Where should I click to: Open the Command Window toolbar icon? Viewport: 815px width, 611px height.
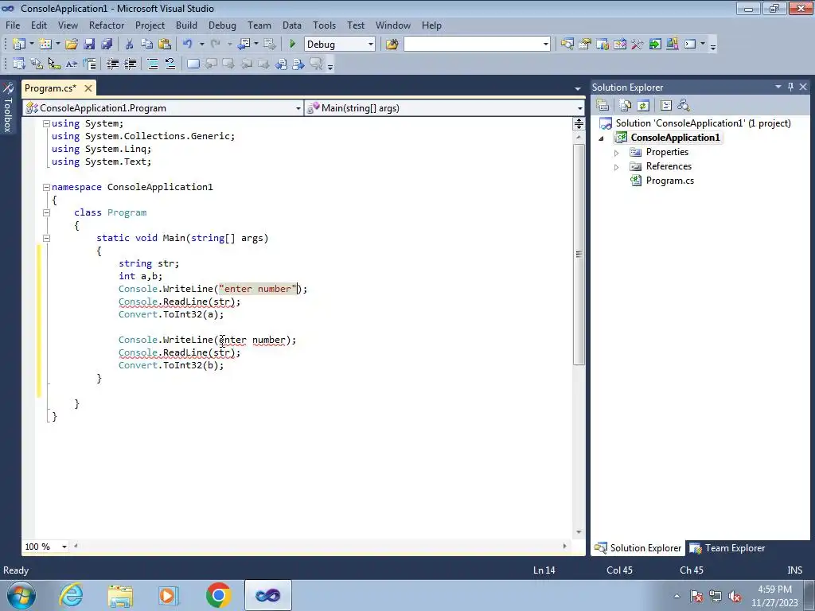690,45
